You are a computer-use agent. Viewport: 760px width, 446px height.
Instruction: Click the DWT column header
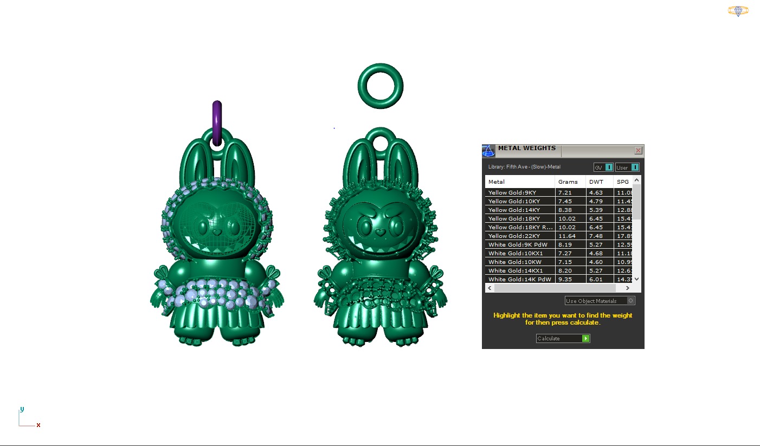click(x=600, y=182)
